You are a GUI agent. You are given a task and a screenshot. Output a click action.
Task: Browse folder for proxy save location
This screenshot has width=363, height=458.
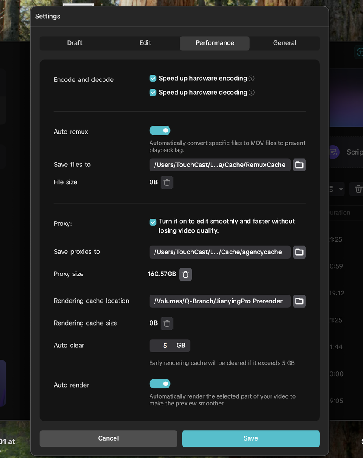299,252
